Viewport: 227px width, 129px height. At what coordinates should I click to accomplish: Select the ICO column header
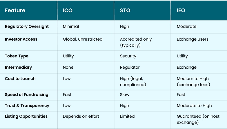pyautogui.click(x=68, y=10)
